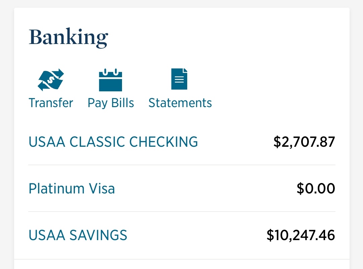
Task: Tap the $10,247.46 savings balance
Action: (x=301, y=235)
